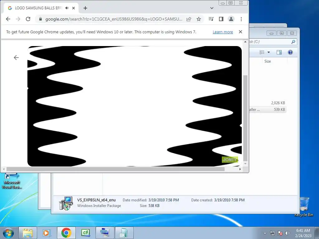The width and height of the screenshot is (319, 239).
Task: Mute the tab via its speaker icon
Action: click(67, 8)
